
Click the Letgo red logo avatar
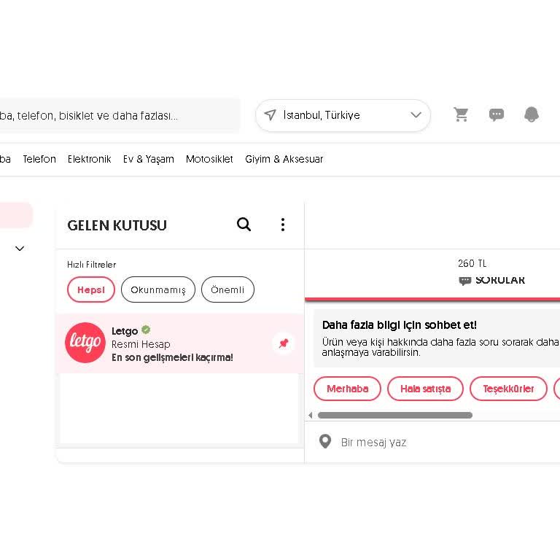pyautogui.click(x=85, y=343)
